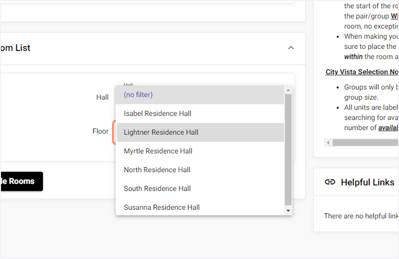The height and width of the screenshot is (259, 399).
Task: Select South Residence Hall entry
Action: coord(200,189)
